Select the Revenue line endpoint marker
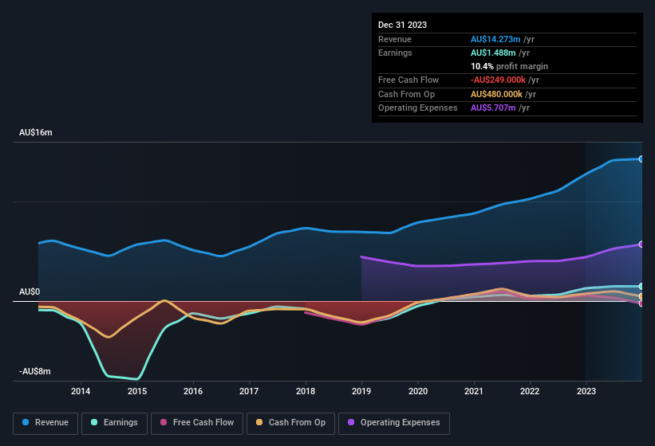655x446 pixels. 641,159
